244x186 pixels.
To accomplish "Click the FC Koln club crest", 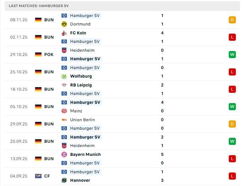I will coord(64,33).
